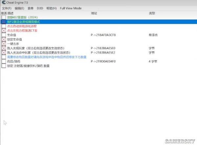This screenshot has width=197, height=145.
Task: Open the 文件(F) menu
Action: [x=7, y=8]
